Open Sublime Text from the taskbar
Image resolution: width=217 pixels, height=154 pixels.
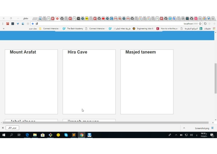74,135
